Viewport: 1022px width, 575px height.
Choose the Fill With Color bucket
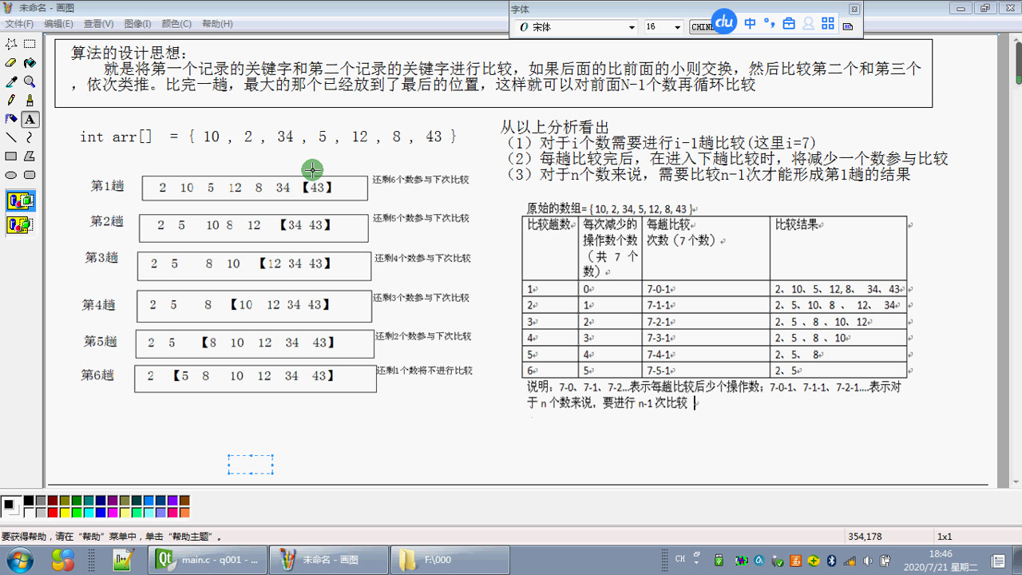pyautogui.click(x=30, y=63)
